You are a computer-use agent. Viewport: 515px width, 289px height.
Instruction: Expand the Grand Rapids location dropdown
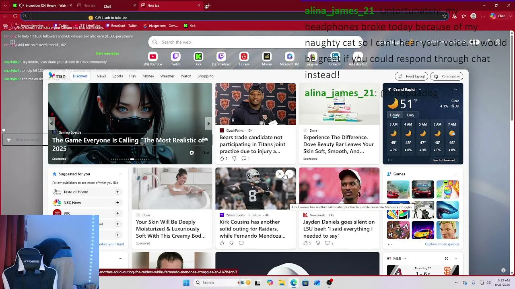(x=420, y=90)
